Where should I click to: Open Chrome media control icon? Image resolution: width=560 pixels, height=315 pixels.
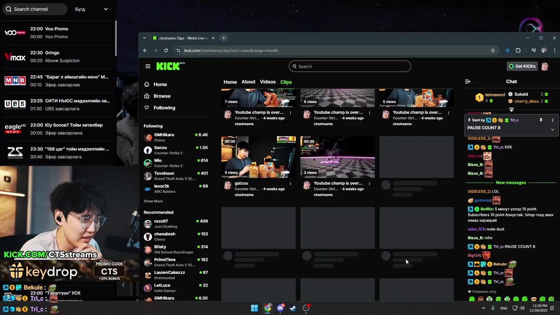pyautogui.click(x=533, y=50)
